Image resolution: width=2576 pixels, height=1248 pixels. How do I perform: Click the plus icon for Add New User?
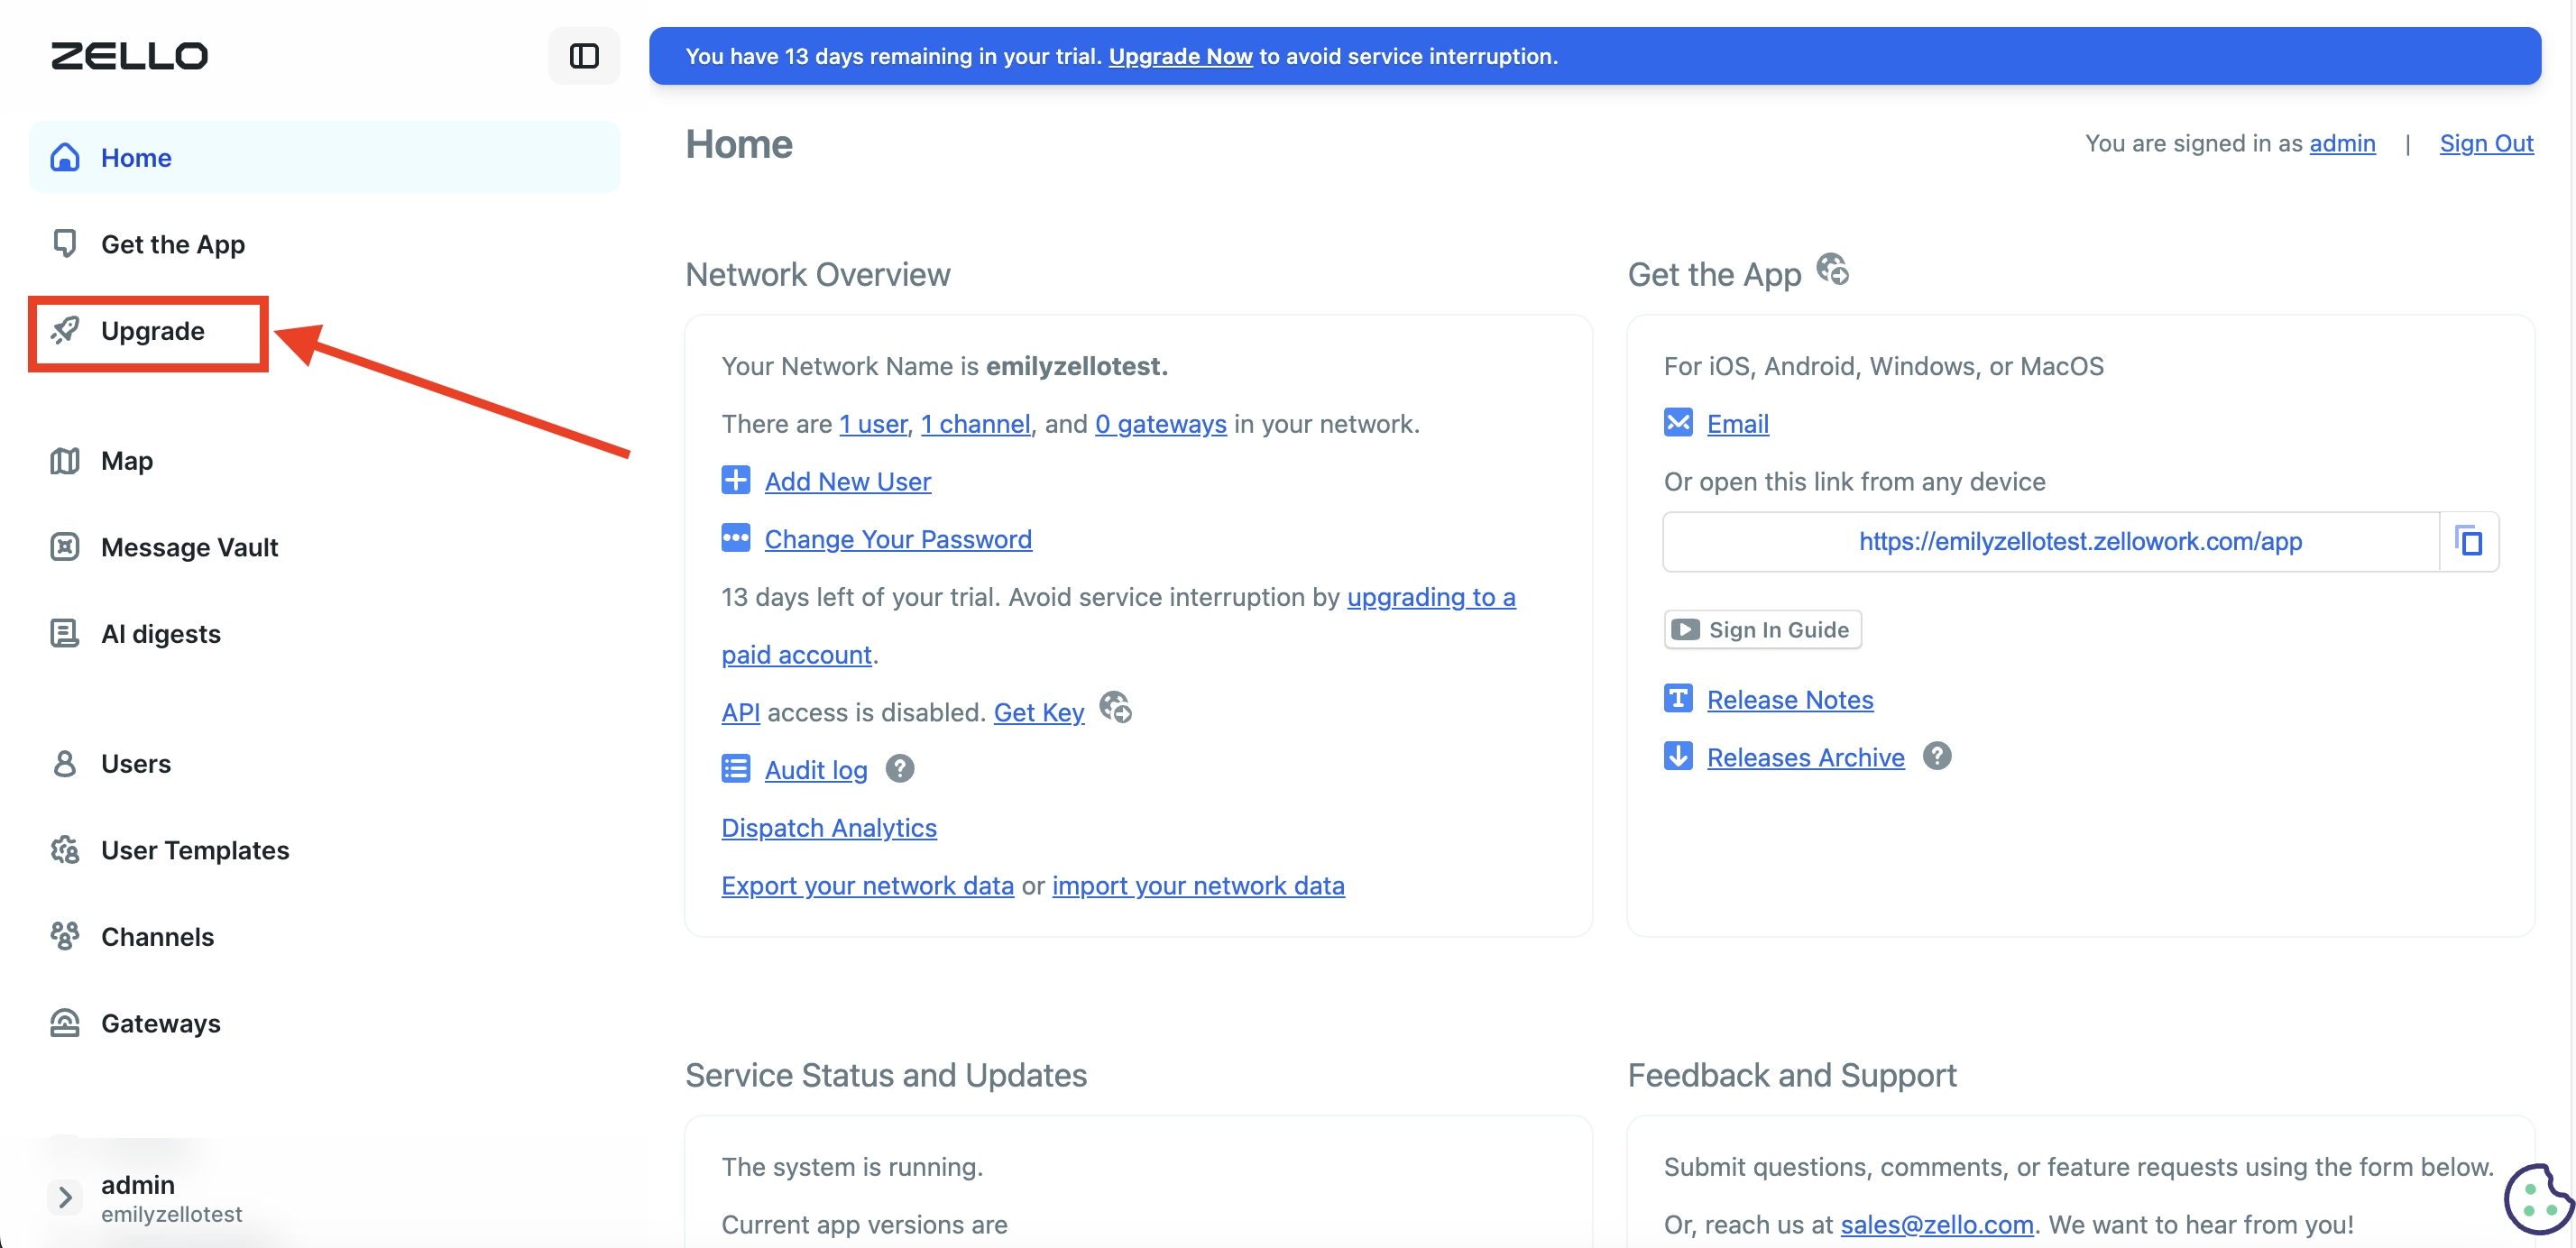(736, 480)
